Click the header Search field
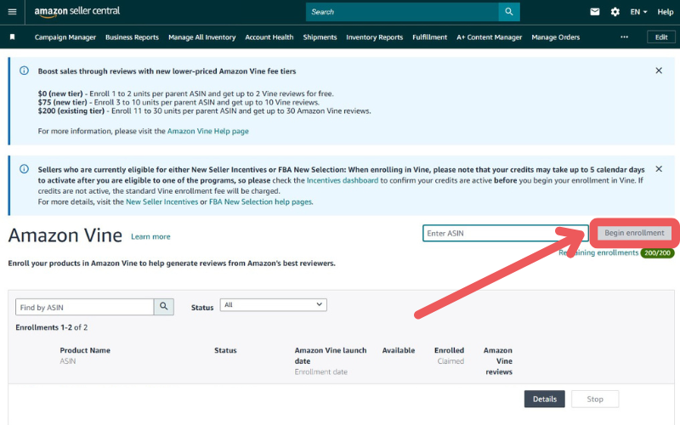This screenshot has height=425, width=680. pos(402,12)
